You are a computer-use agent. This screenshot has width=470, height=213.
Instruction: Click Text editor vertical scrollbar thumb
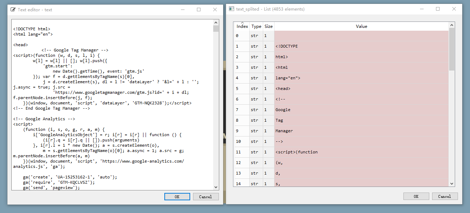[x=216, y=28]
